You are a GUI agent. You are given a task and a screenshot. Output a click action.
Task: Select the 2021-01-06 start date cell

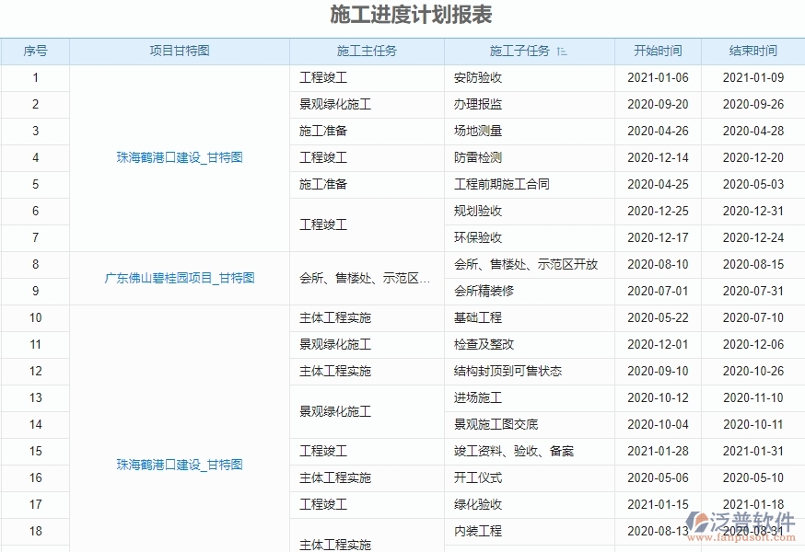coord(658,77)
